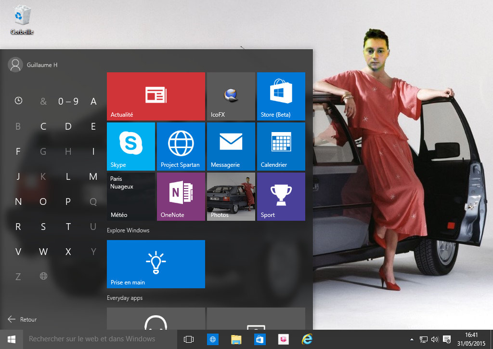Screen dimensions: 493x349
Task: Launch the OneNote tile
Action: tap(181, 196)
